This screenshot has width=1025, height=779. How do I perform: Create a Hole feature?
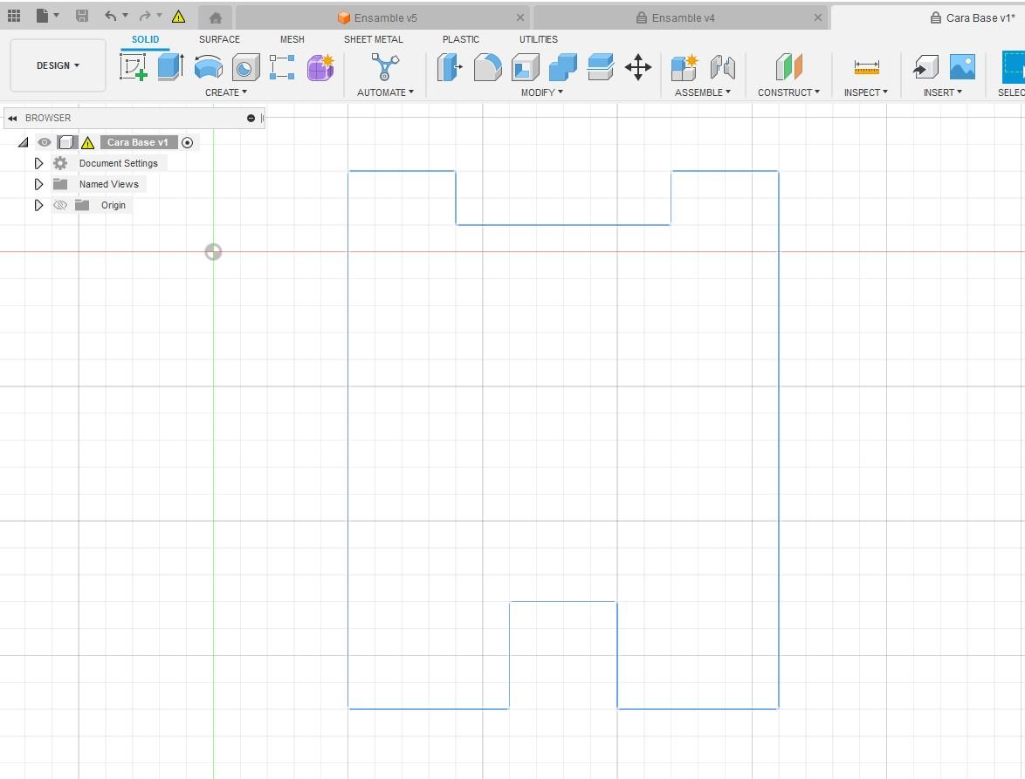pyautogui.click(x=244, y=67)
